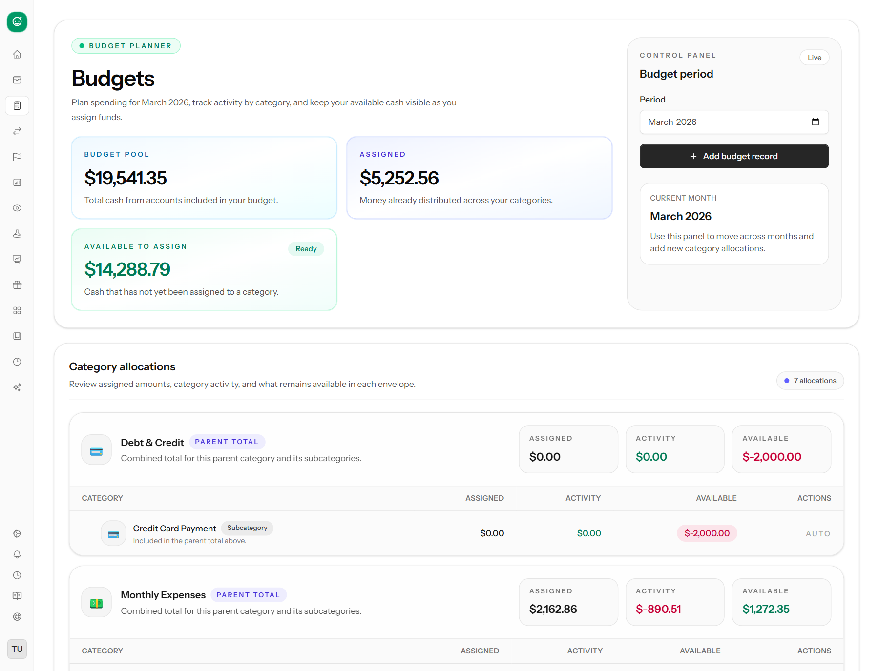This screenshot has height=671, width=879.
Task: Click the Live status badge
Action: pos(814,58)
